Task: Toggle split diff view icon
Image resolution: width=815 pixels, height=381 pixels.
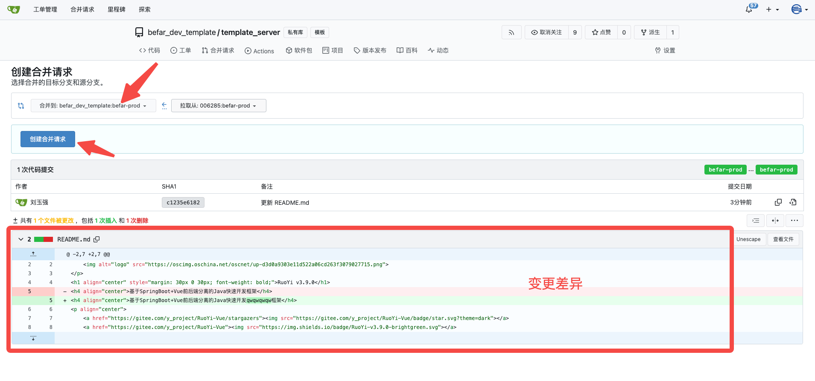Action: pyautogui.click(x=775, y=221)
